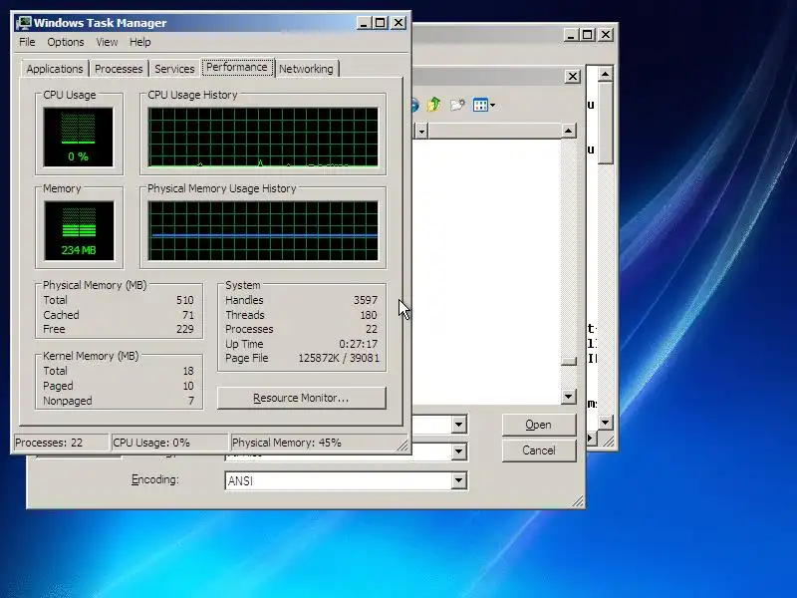Click the CPU Usage gauge showing 0 %
This screenshot has width=797, height=598.
pyautogui.click(x=79, y=138)
